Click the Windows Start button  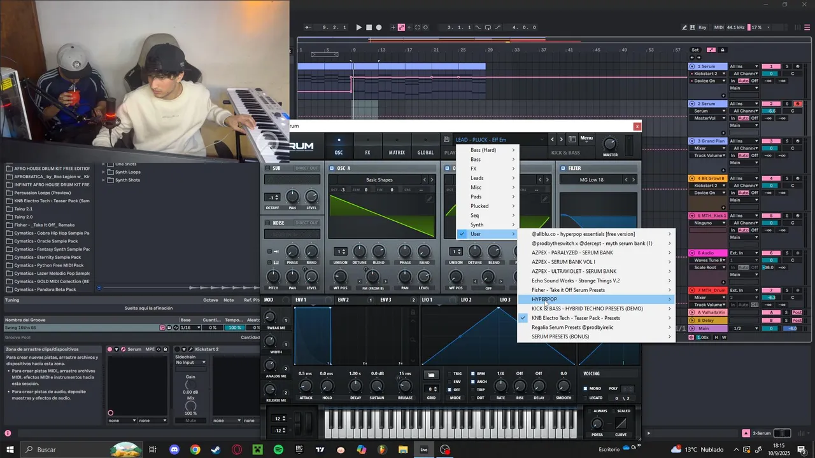[x=10, y=450]
